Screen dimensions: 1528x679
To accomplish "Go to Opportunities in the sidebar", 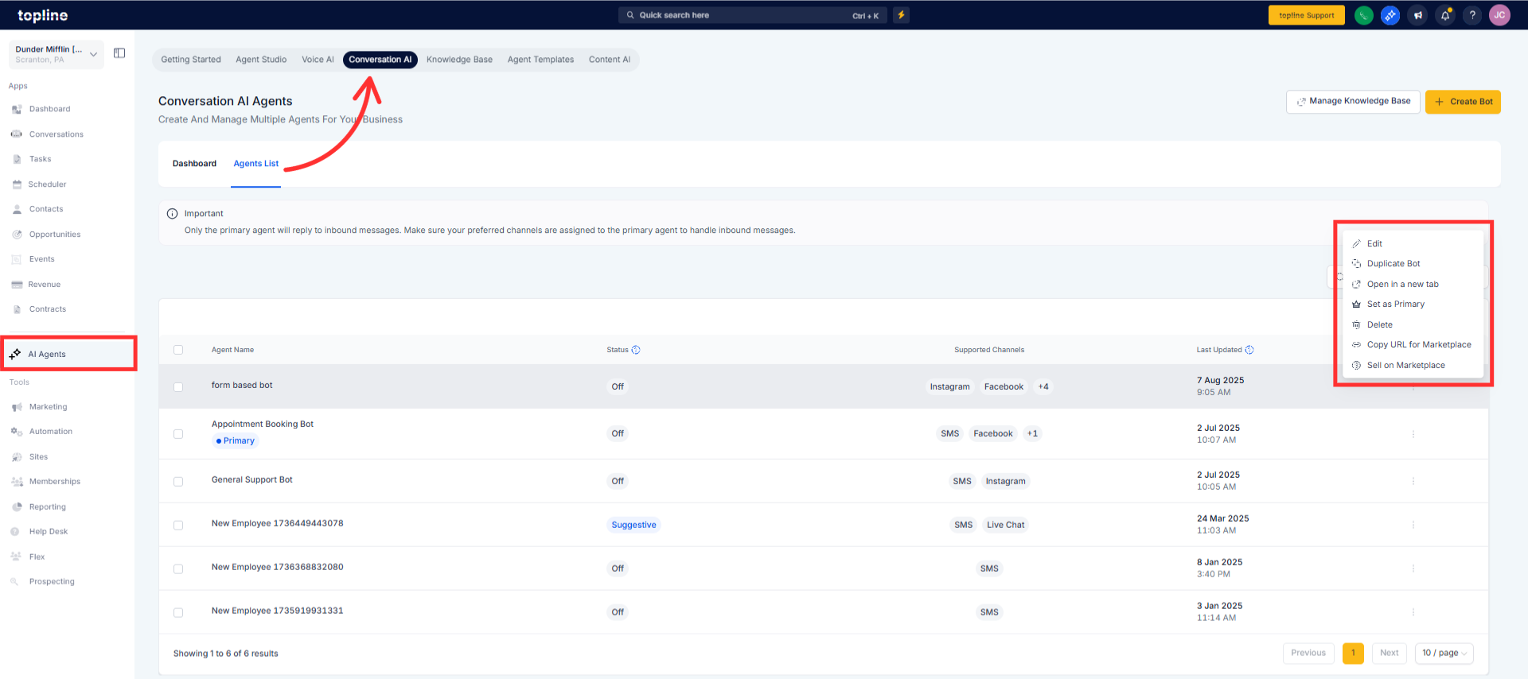I will [x=55, y=235].
